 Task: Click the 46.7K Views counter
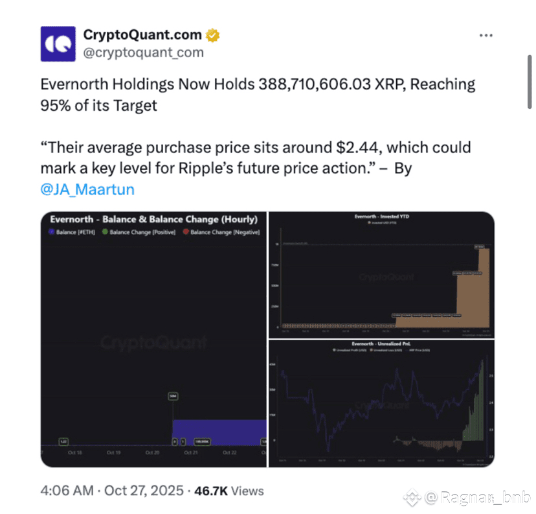coord(229,491)
